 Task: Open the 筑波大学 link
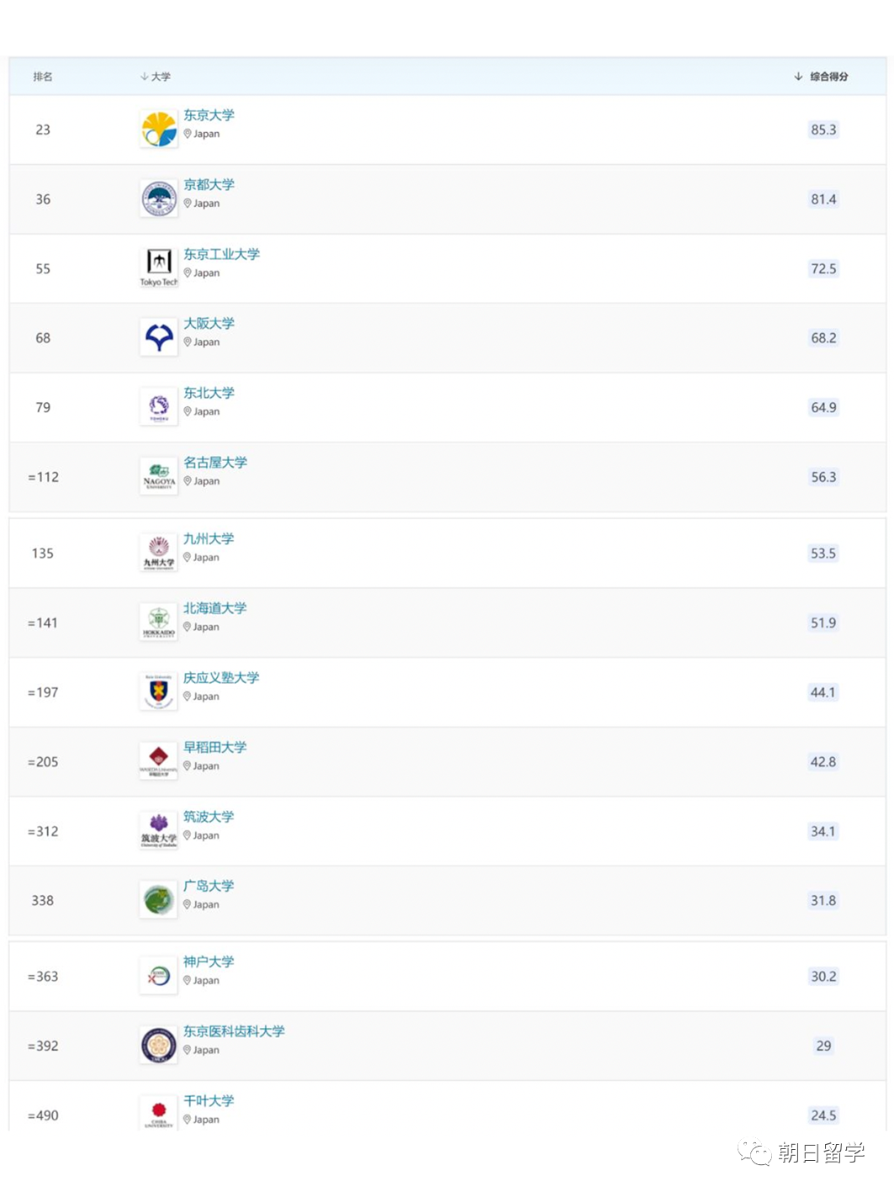(209, 817)
